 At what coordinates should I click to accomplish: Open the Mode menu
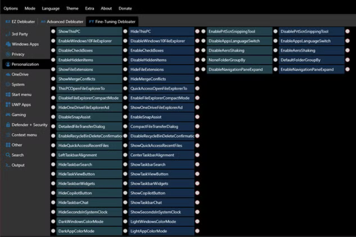(x=30, y=8)
